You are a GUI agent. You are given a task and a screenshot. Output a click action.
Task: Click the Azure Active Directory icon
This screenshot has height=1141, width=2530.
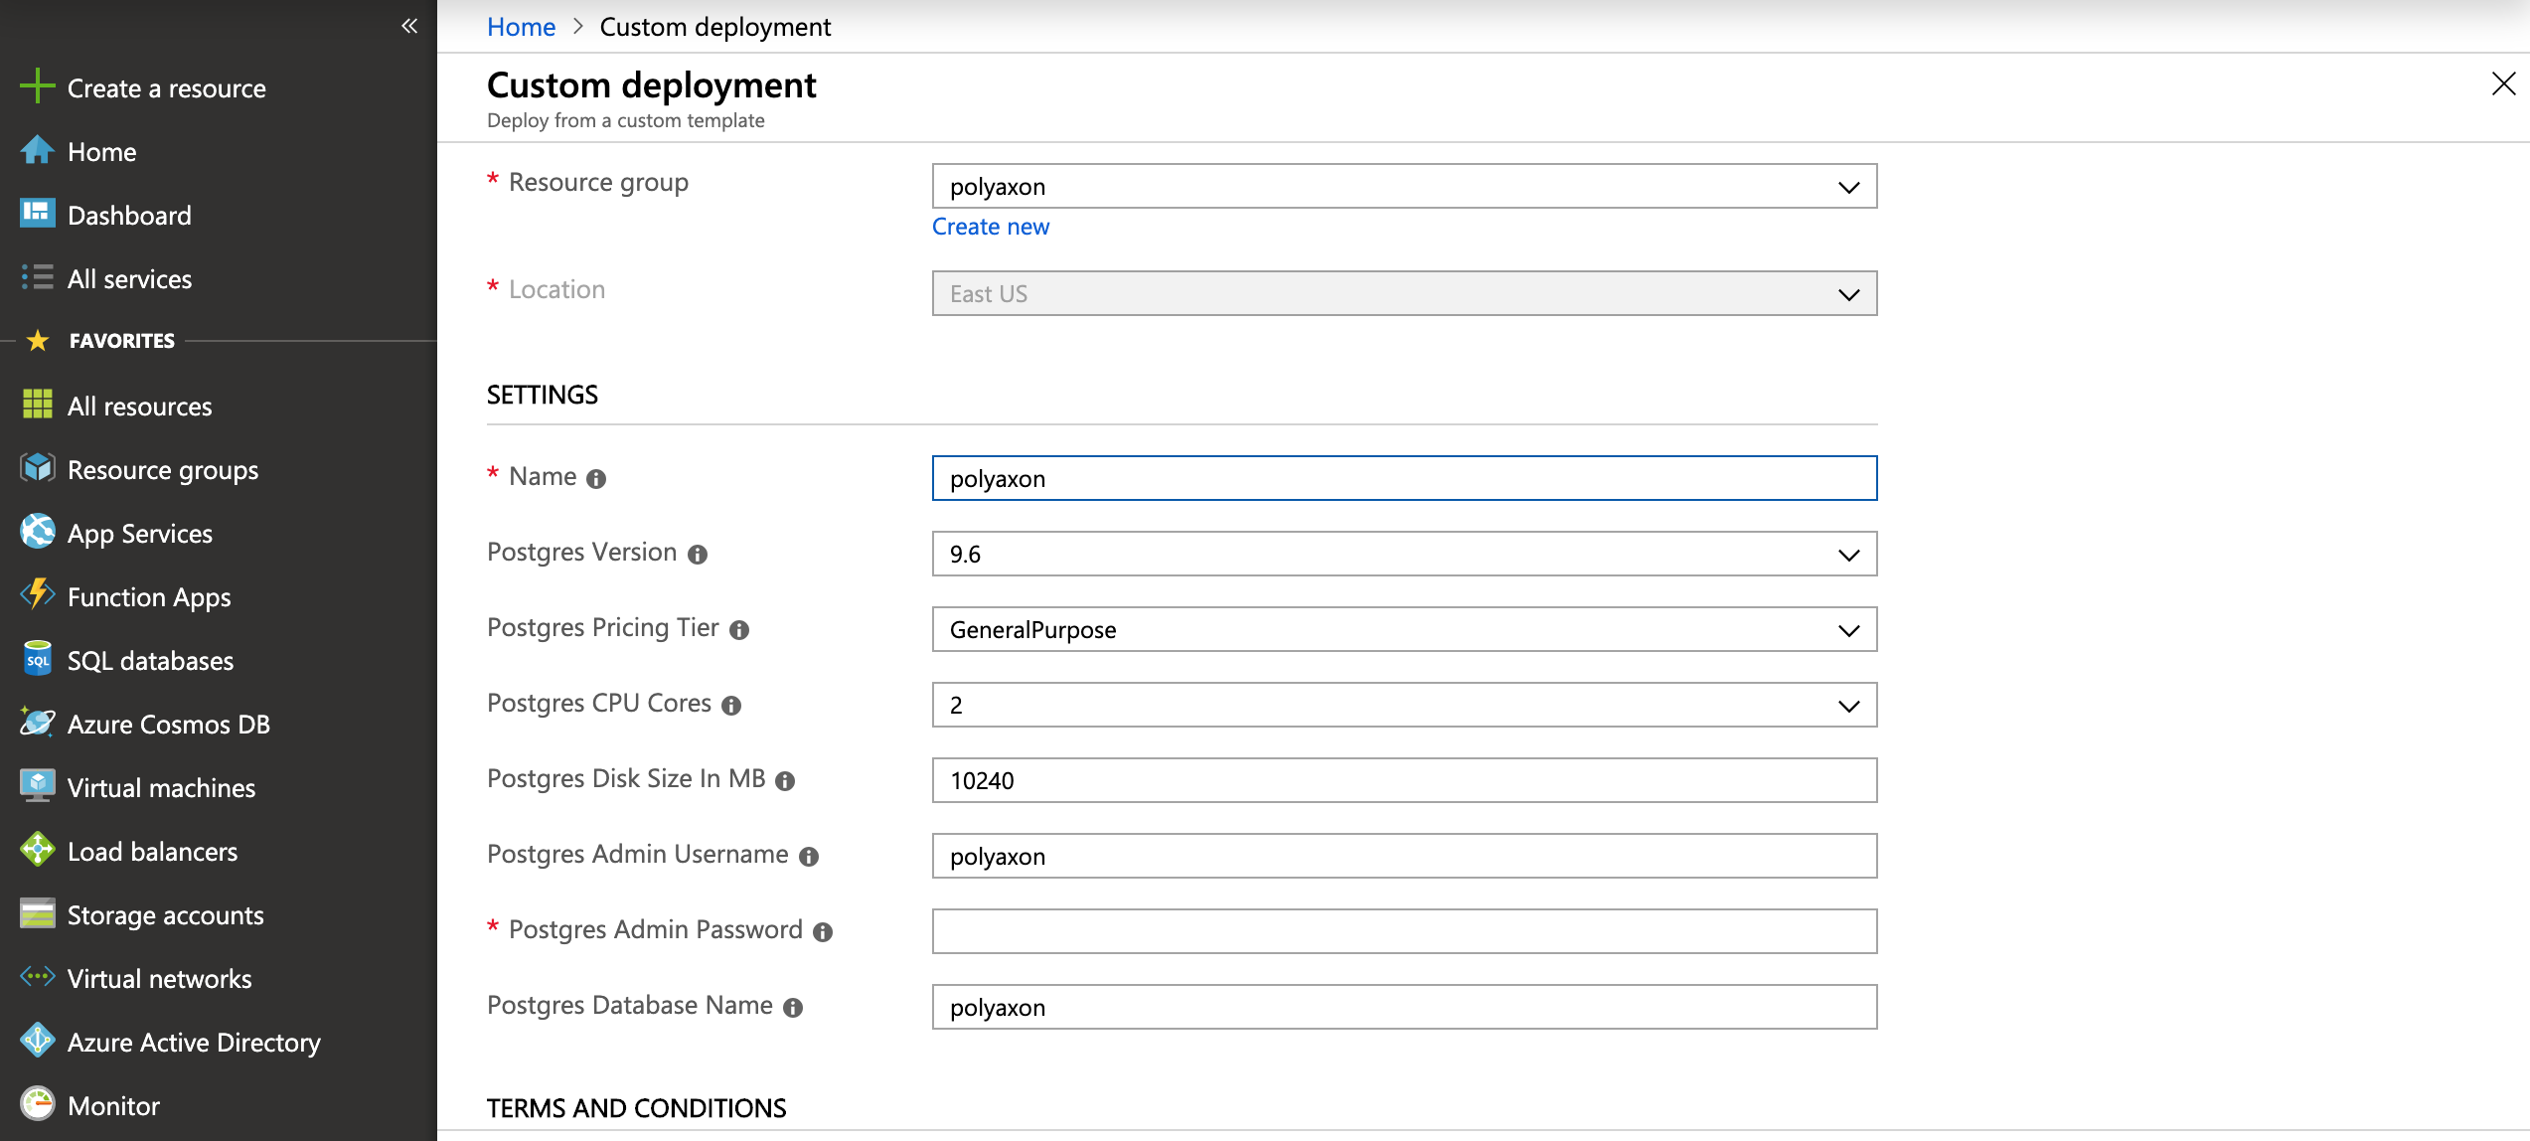38,1041
